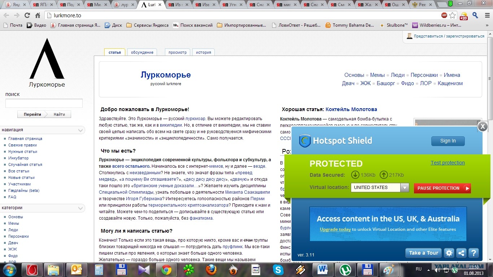
Task: Open ICQ flower icon in taskbar
Action: (x=189, y=270)
